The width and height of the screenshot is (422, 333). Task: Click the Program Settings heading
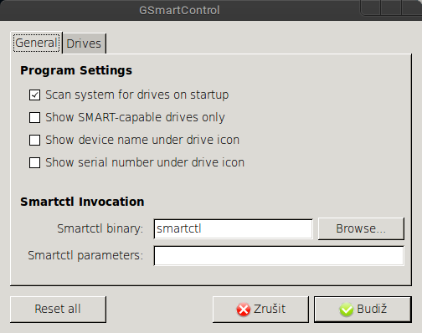76,70
